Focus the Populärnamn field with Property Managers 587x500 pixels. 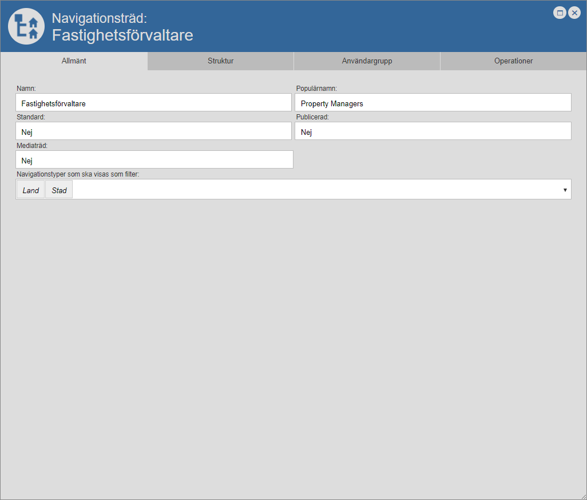(x=433, y=103)
